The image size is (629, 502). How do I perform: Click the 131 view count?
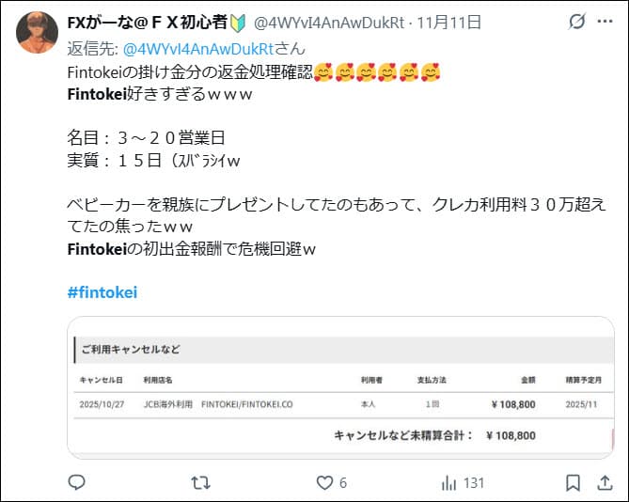pos(473,483)
